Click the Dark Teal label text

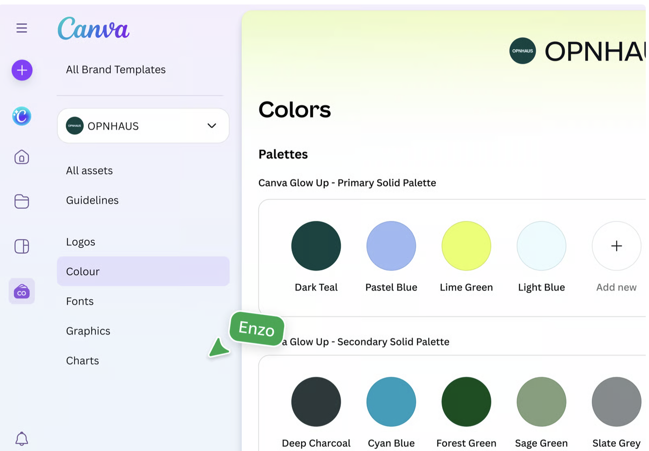point(316,287)
